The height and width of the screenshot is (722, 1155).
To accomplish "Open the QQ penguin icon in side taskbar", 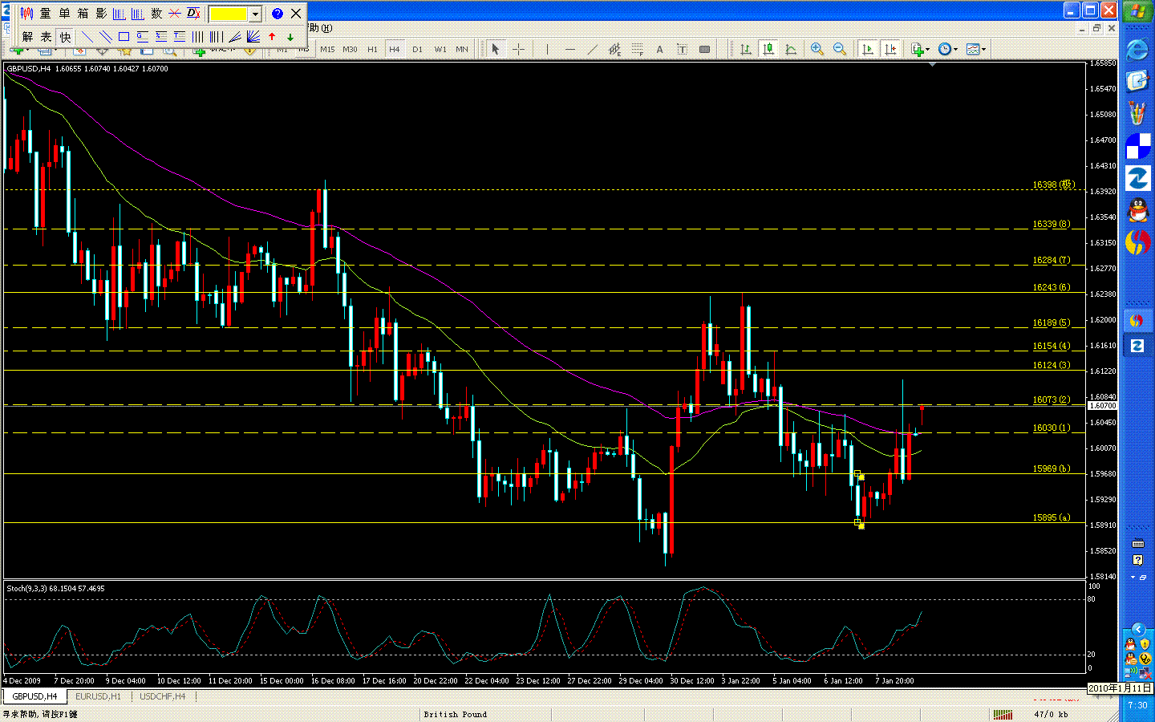I will 1137,210.
